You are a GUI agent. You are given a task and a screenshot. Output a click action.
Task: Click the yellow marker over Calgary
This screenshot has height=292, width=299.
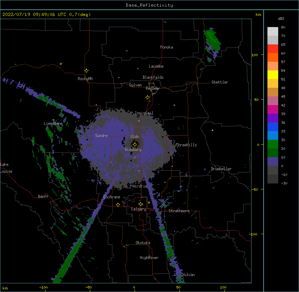tap(141, 204)
